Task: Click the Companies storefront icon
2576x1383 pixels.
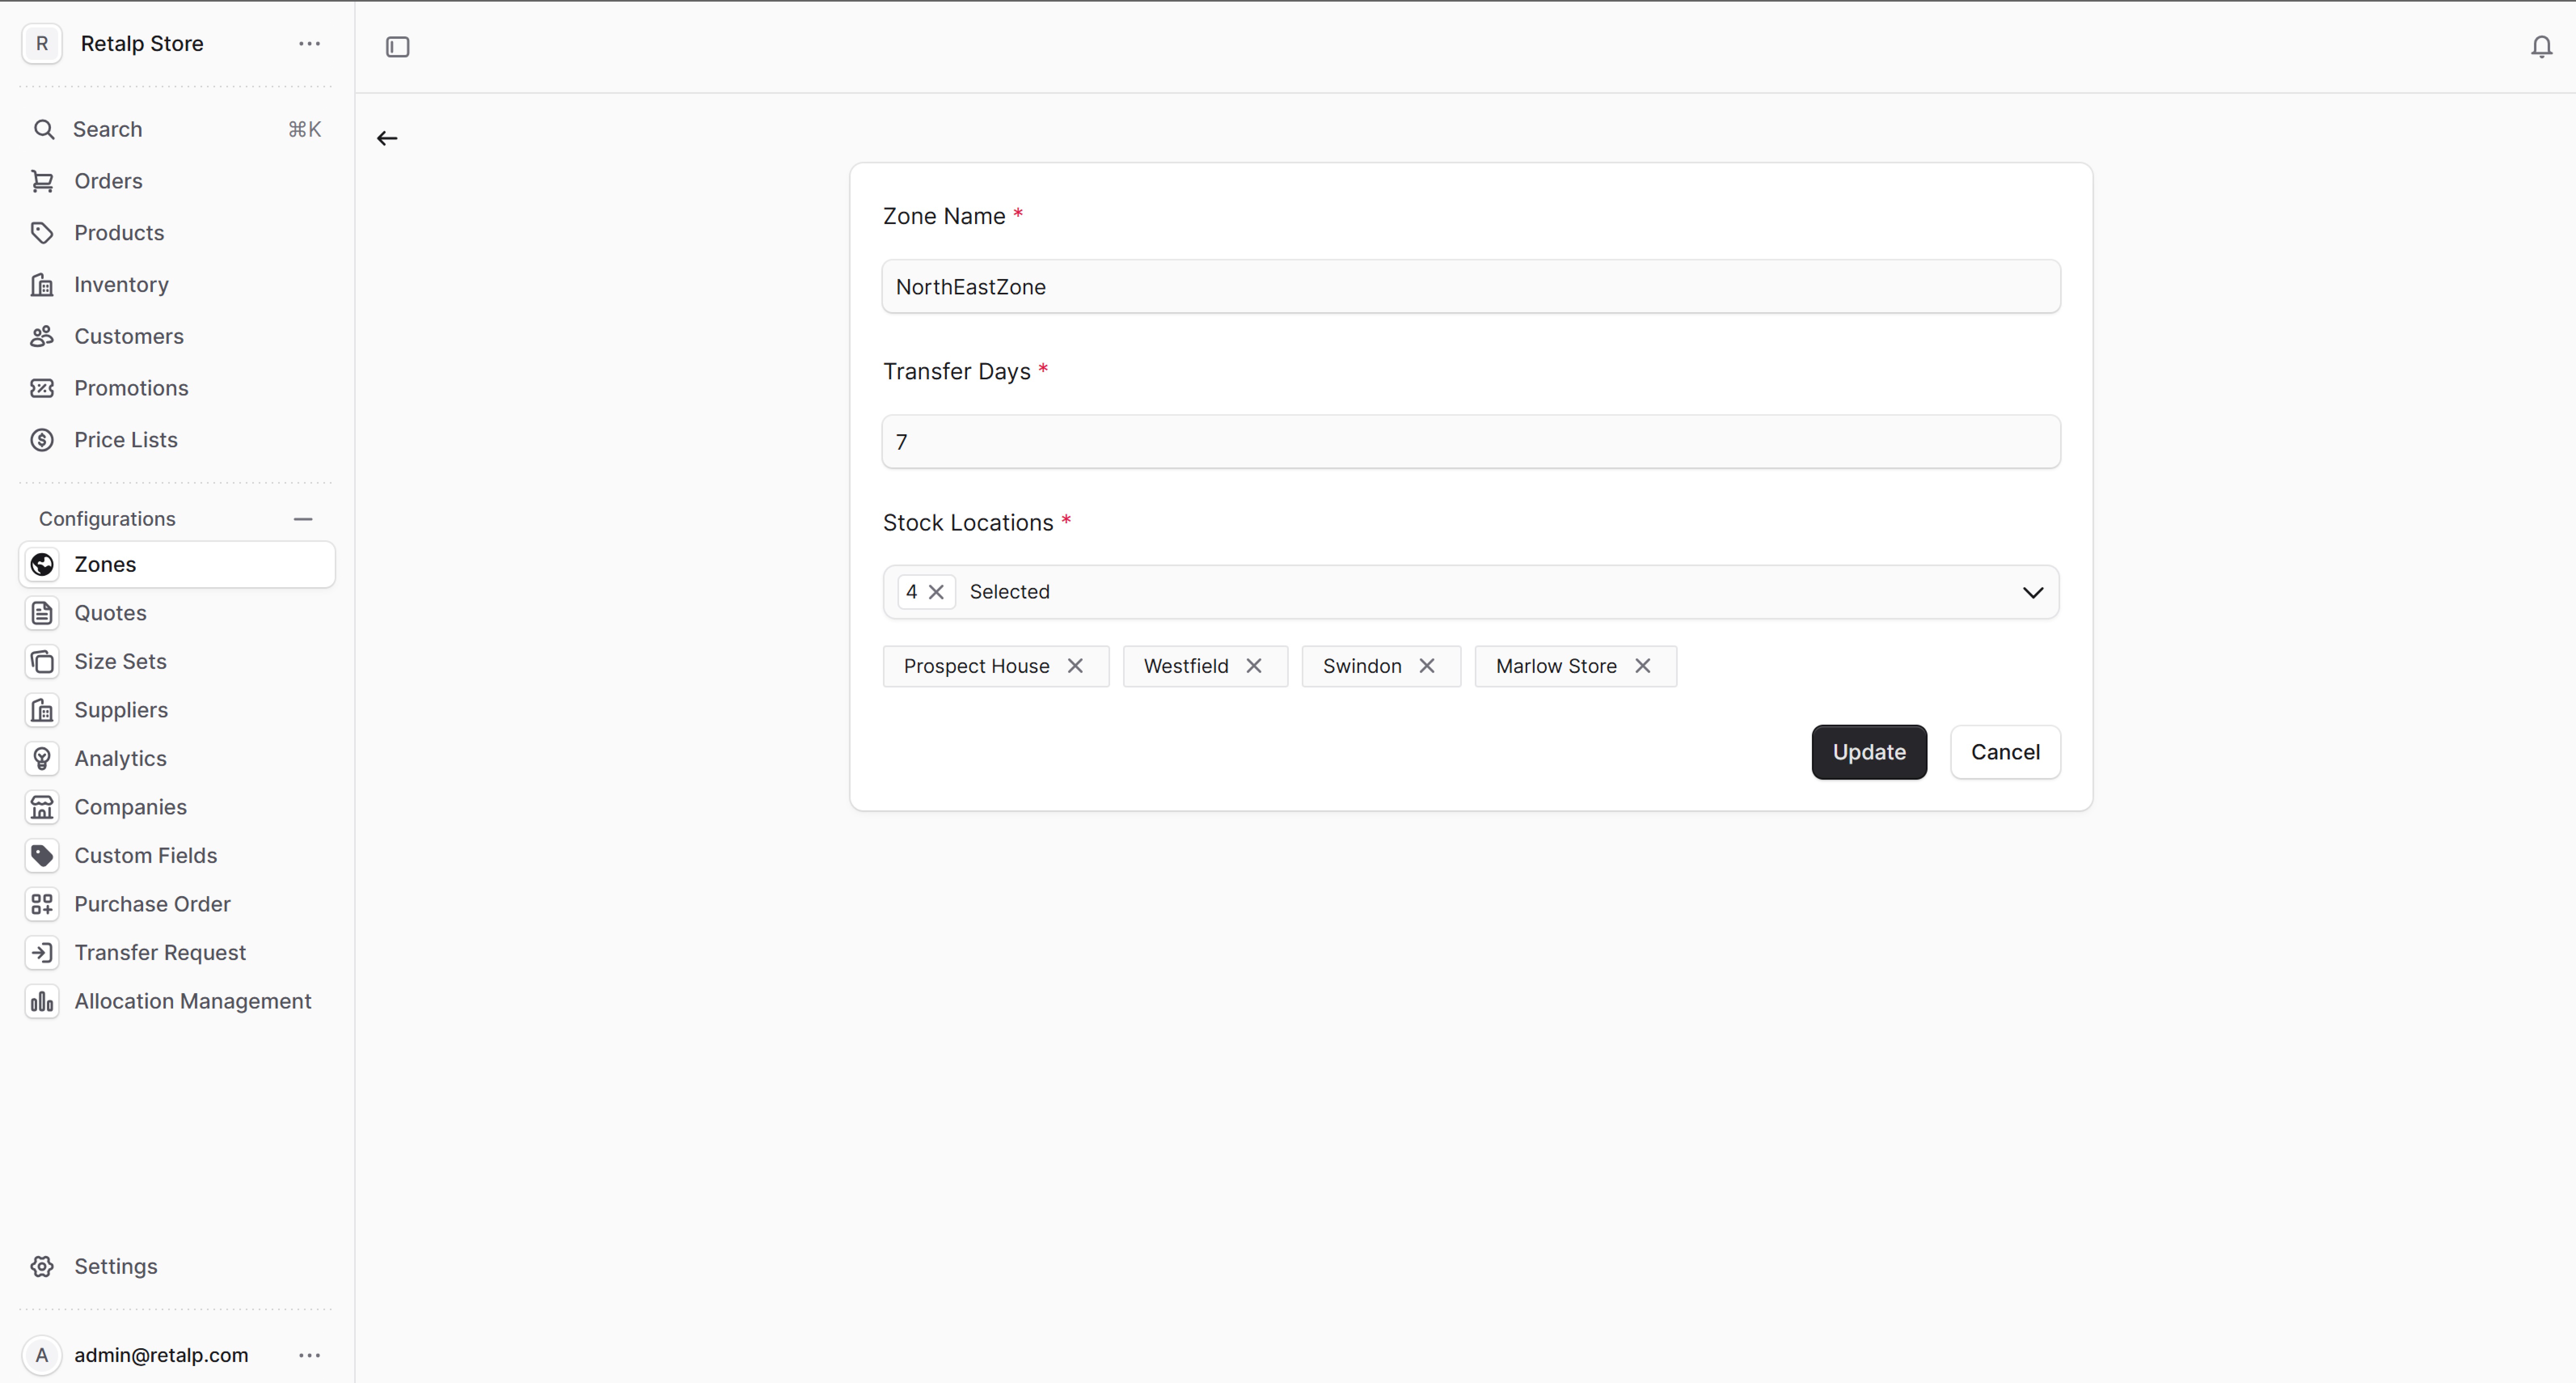Action: [x=42, y=807]
